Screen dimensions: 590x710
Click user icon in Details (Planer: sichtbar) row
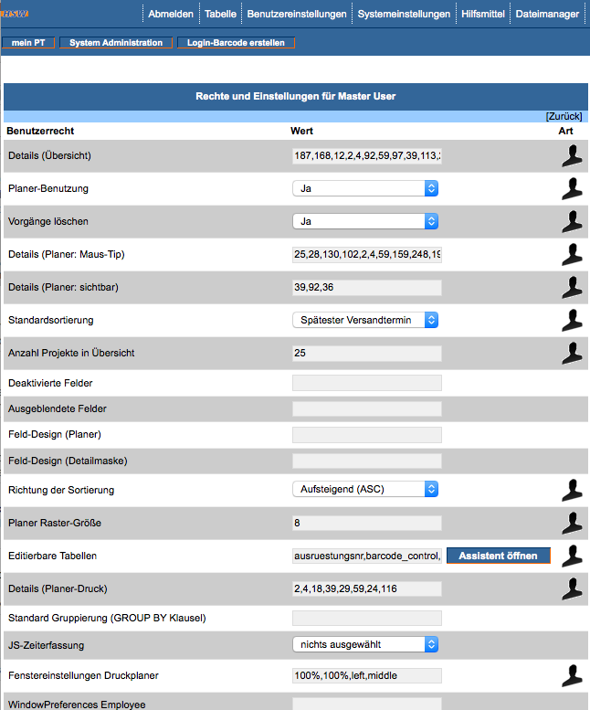(572, 288)
